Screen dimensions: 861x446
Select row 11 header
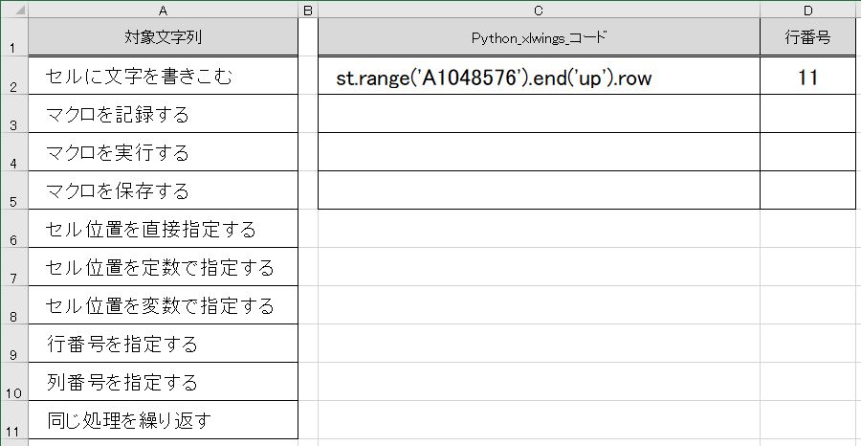click(x=14, y=420)
